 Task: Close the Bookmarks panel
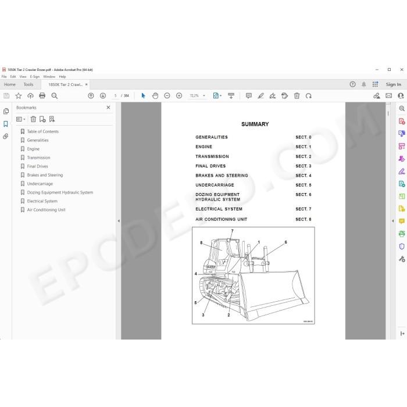click(108, 107)
